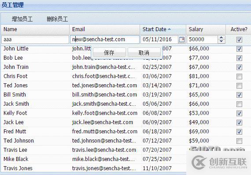Edit the Email field new@sencha-test.com

[105, 39]
